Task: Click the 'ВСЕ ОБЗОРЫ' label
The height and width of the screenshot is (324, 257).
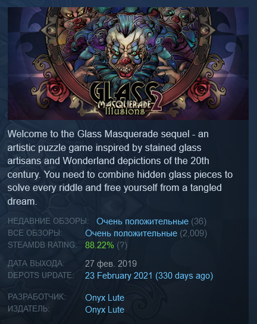Action: (35, 233)
